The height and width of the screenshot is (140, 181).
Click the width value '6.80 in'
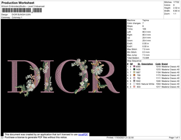pos(176,11)
